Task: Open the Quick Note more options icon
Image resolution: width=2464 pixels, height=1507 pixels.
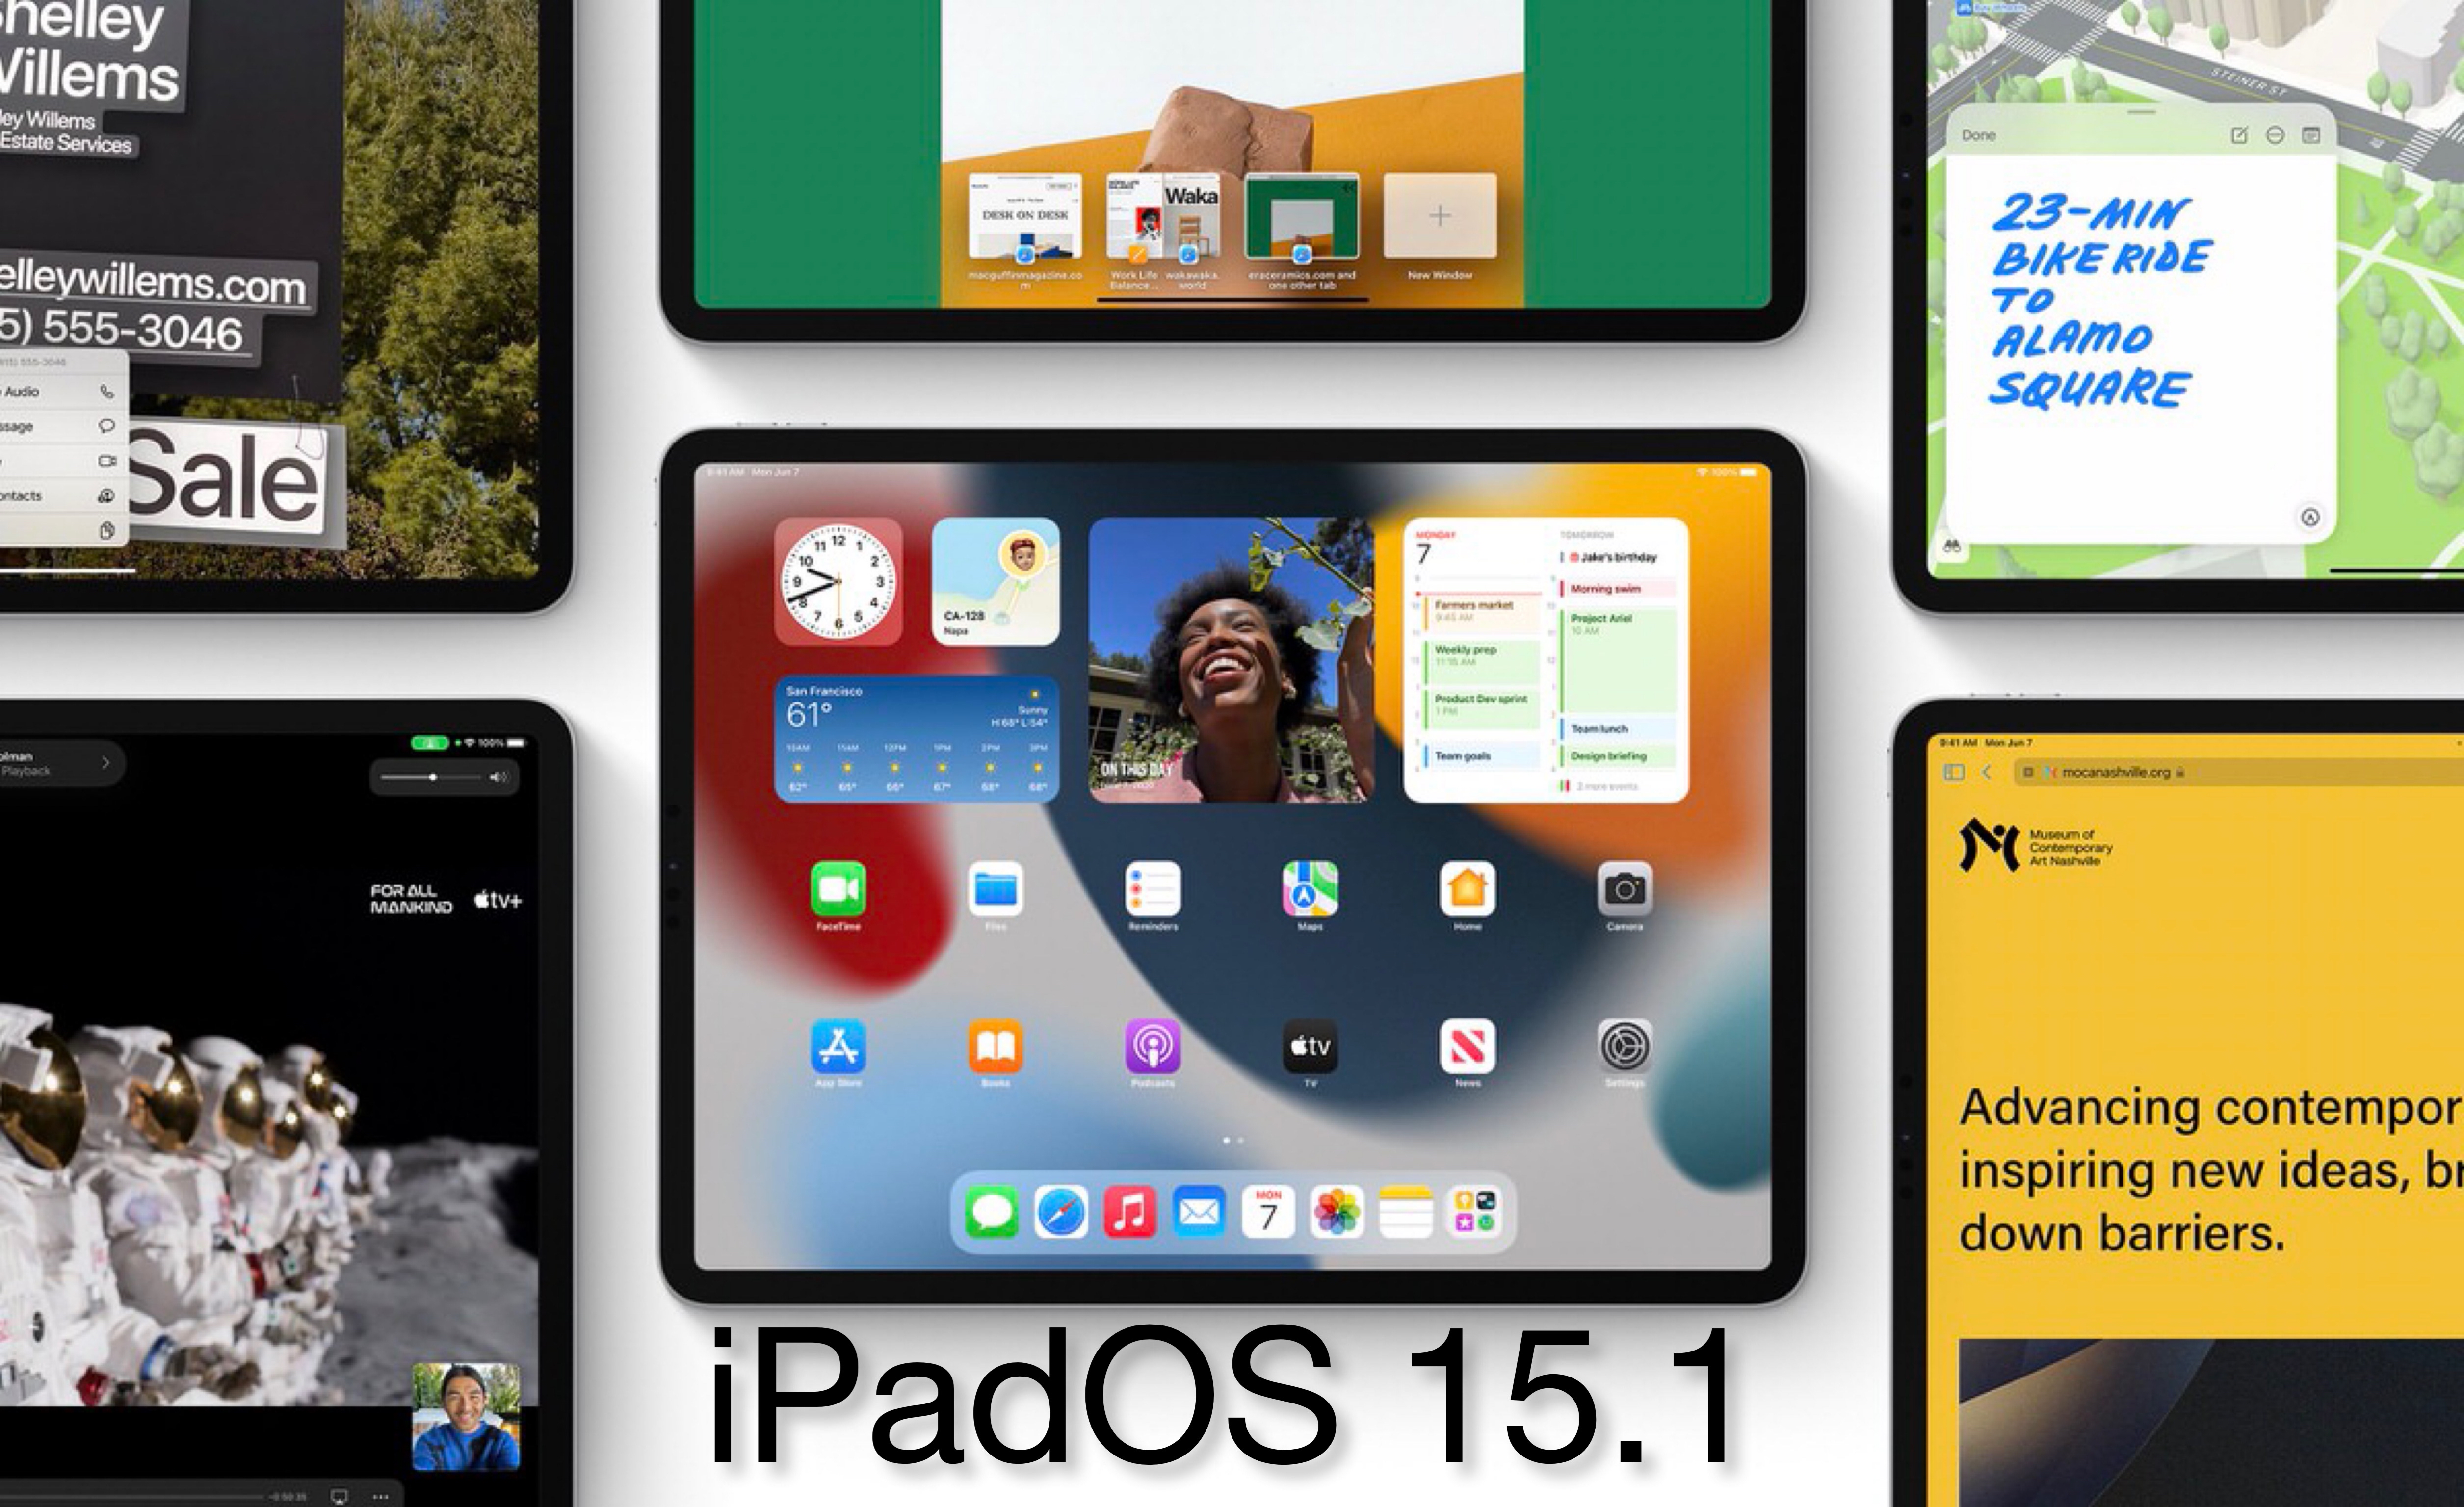Action: coord(2275,135)
